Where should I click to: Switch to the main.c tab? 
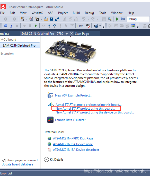coord(5,34)
